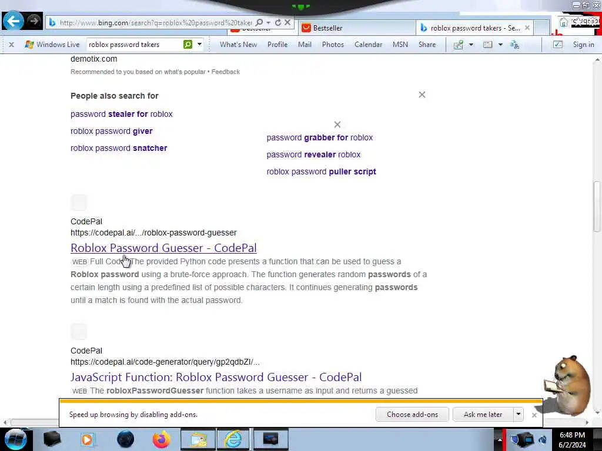Click roblox password giver suggestion
602x451 pixels.
point(111,131)
